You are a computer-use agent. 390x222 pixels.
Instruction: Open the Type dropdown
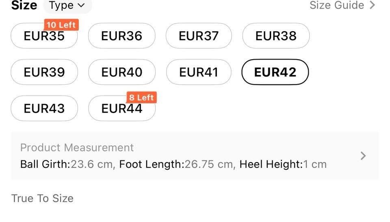pyautogui.click(x=67, y=5)
